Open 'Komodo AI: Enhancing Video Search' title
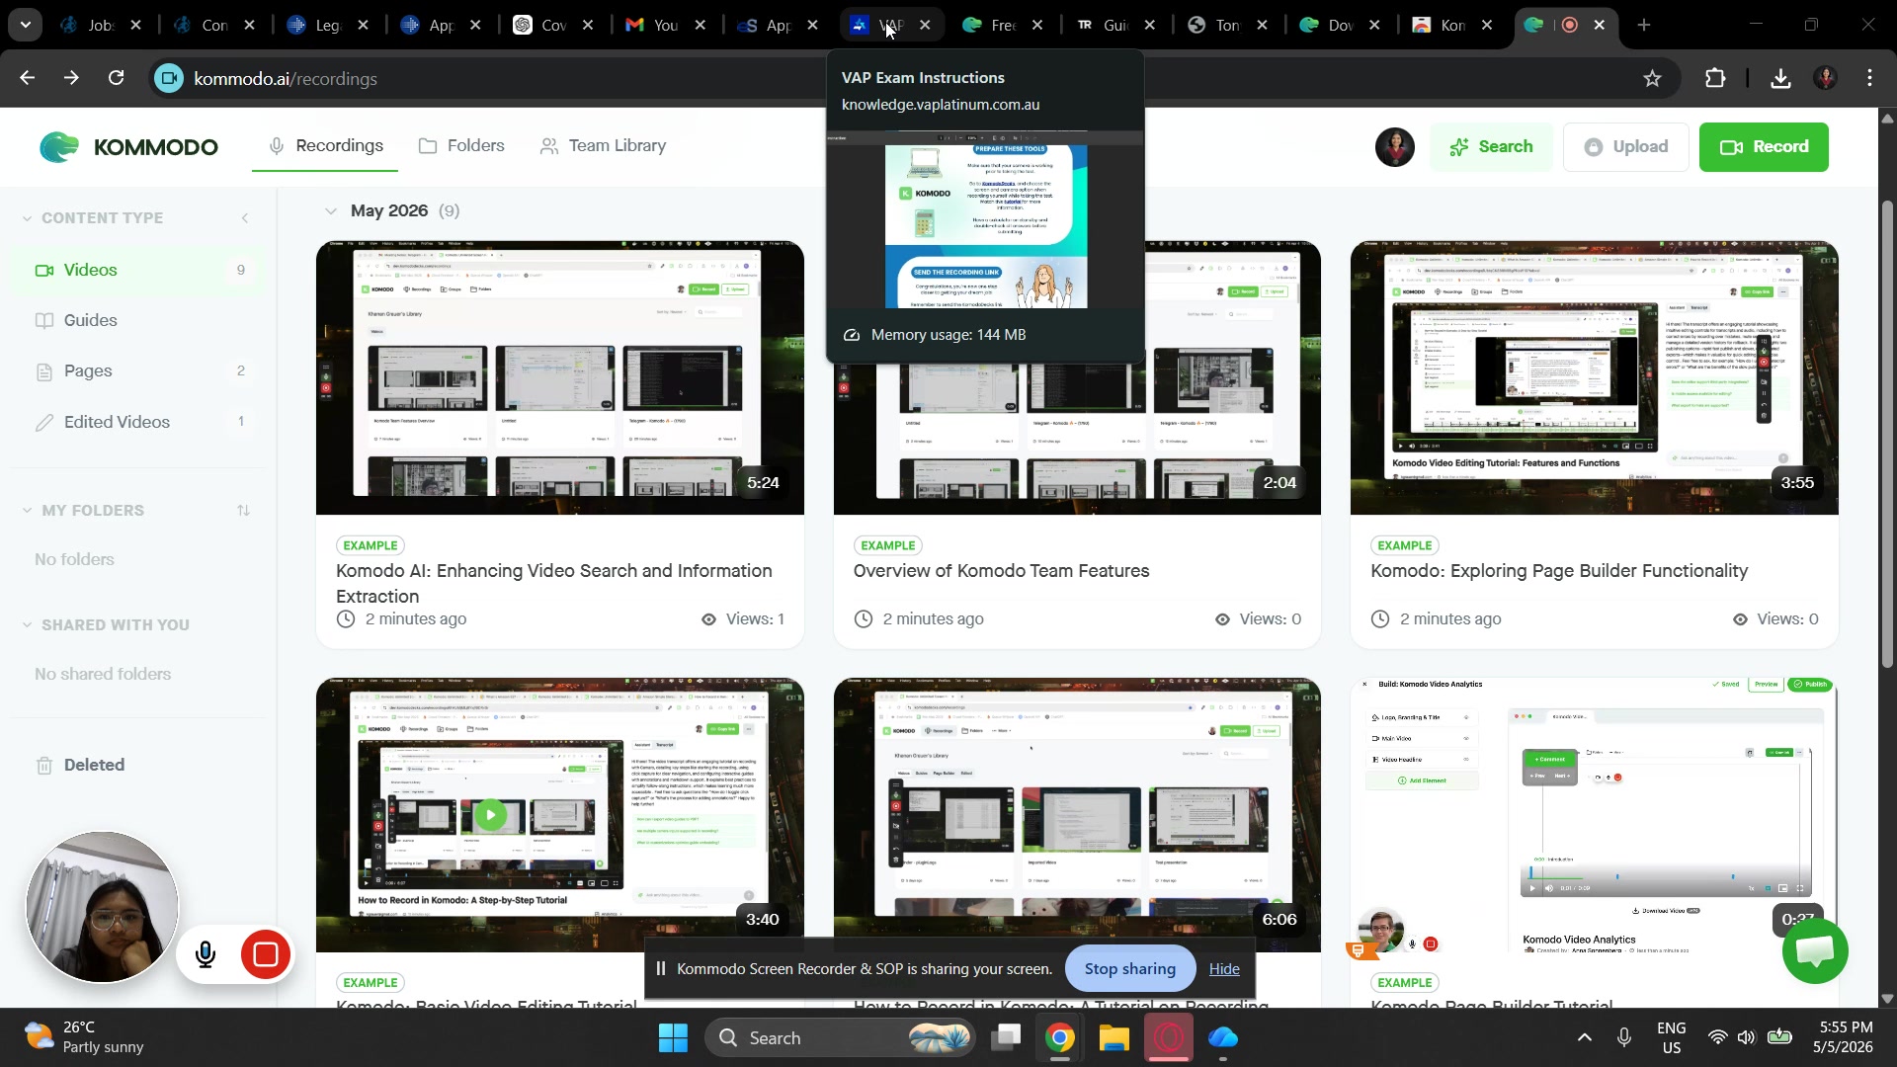Viewport: 1897px width, 1067px height. [554, 584]
